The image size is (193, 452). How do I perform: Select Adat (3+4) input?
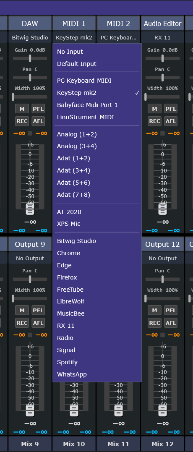97,170
